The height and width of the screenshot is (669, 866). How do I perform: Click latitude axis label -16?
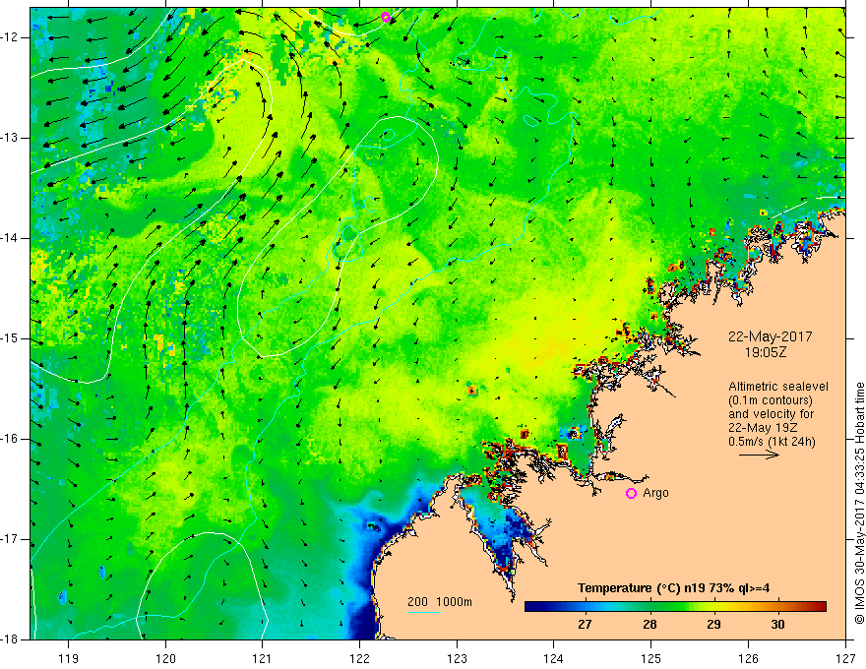click(11, 439)
